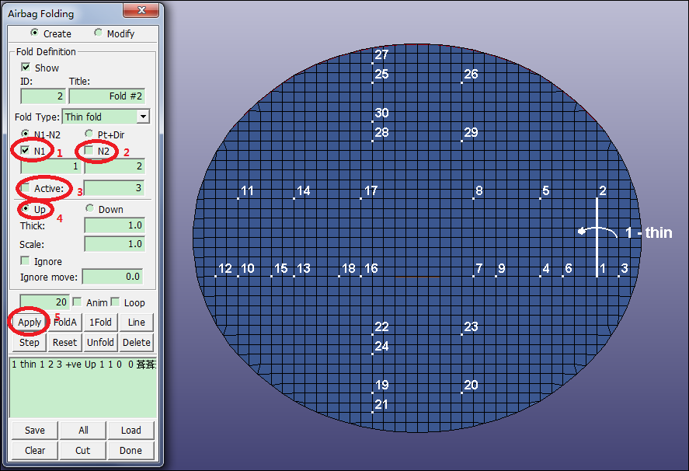Screen dimensions: 689x471
Task: Choose the Down fold direction
Action: click(x=89, y=209)
